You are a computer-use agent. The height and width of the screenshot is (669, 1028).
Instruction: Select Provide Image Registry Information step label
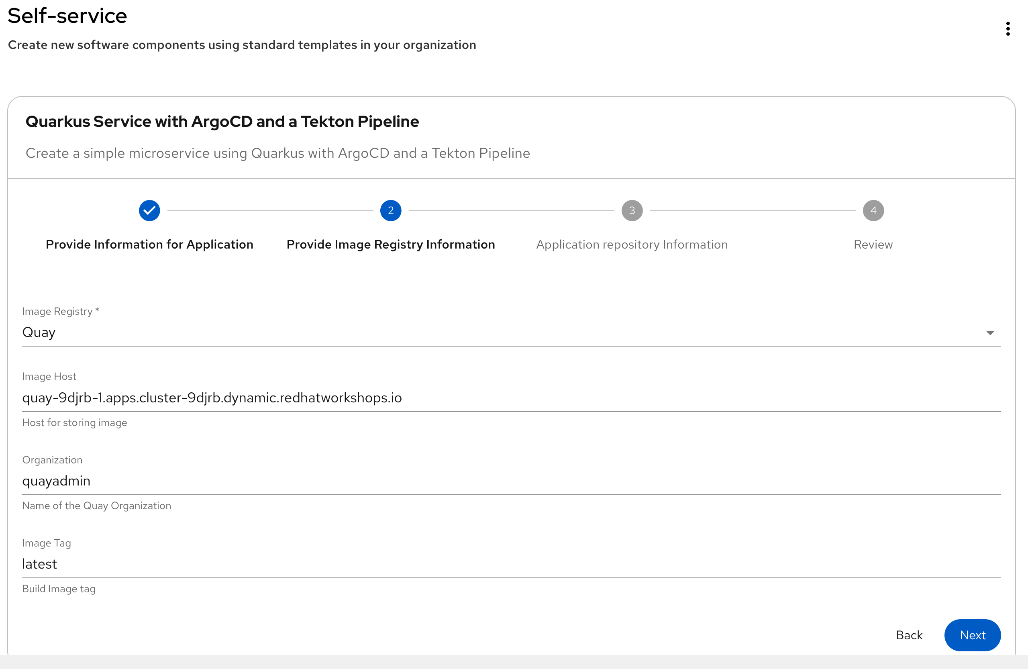pos(390,245)
